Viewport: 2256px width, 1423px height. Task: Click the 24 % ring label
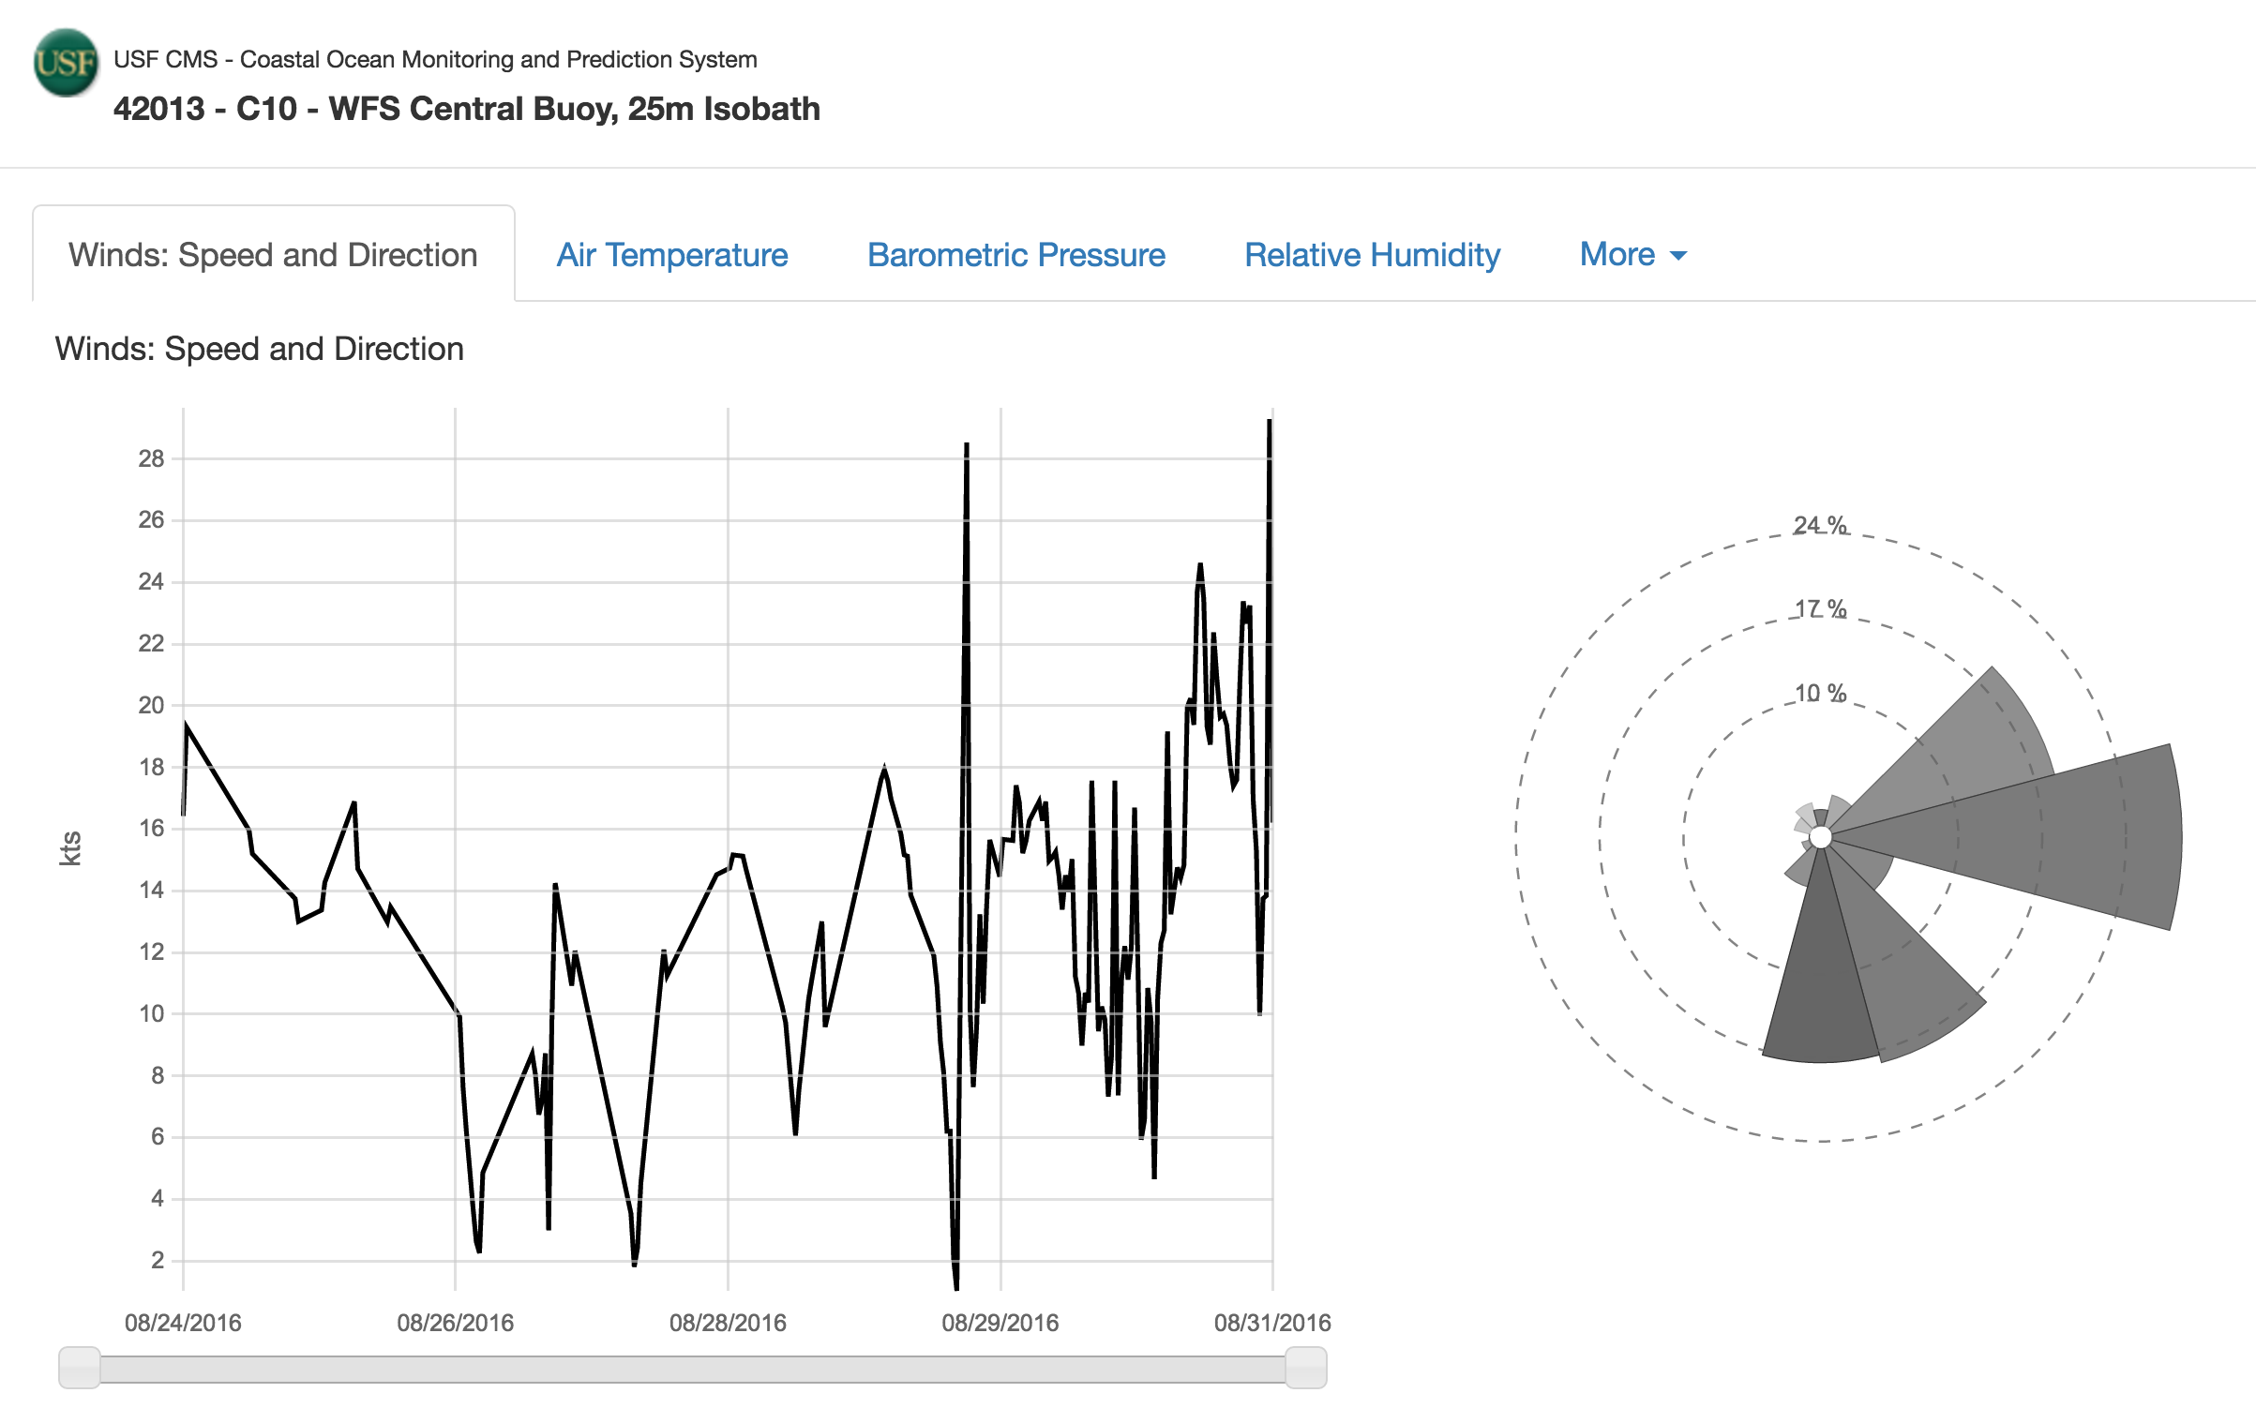1820,525
